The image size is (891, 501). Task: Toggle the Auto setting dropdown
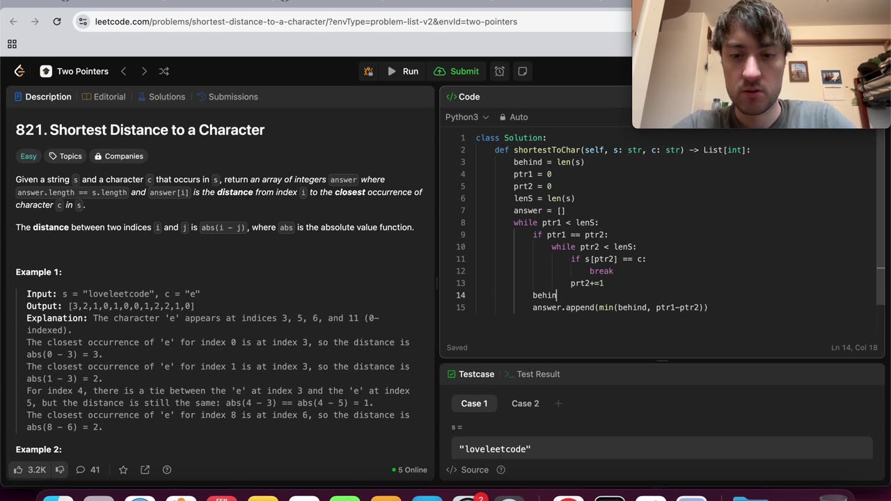pos(513,117)
